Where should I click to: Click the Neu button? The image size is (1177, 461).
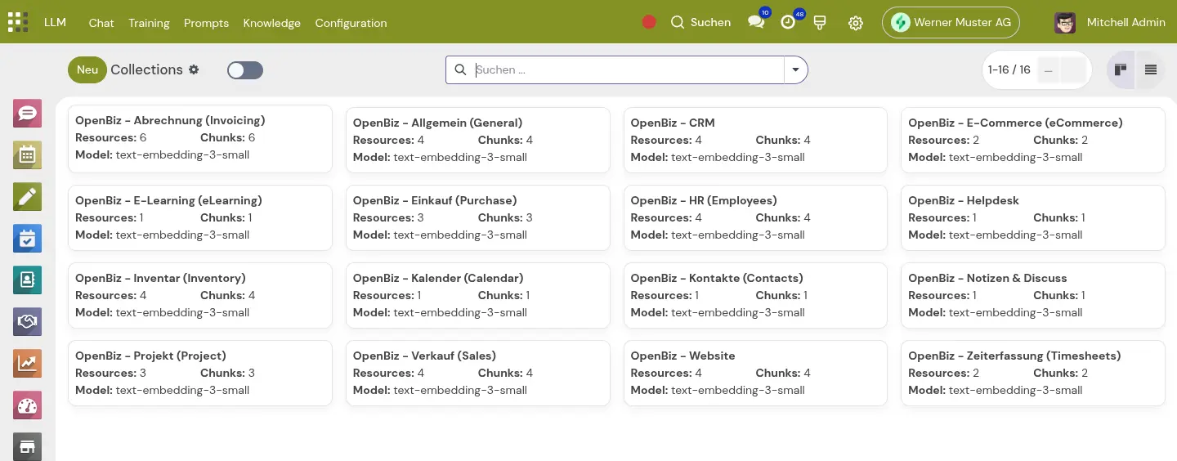click(x=87, y=69)
